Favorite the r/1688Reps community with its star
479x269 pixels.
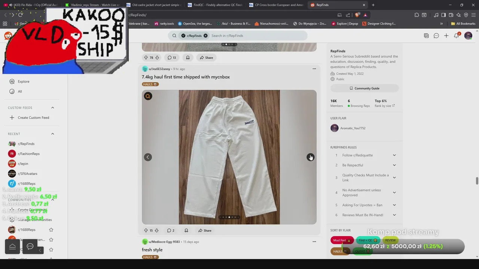coord(51,230)
